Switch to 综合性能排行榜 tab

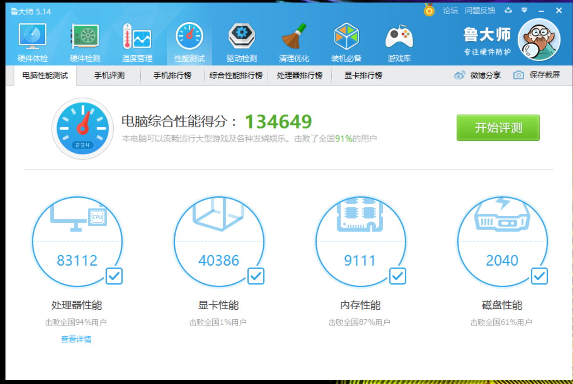236,76
